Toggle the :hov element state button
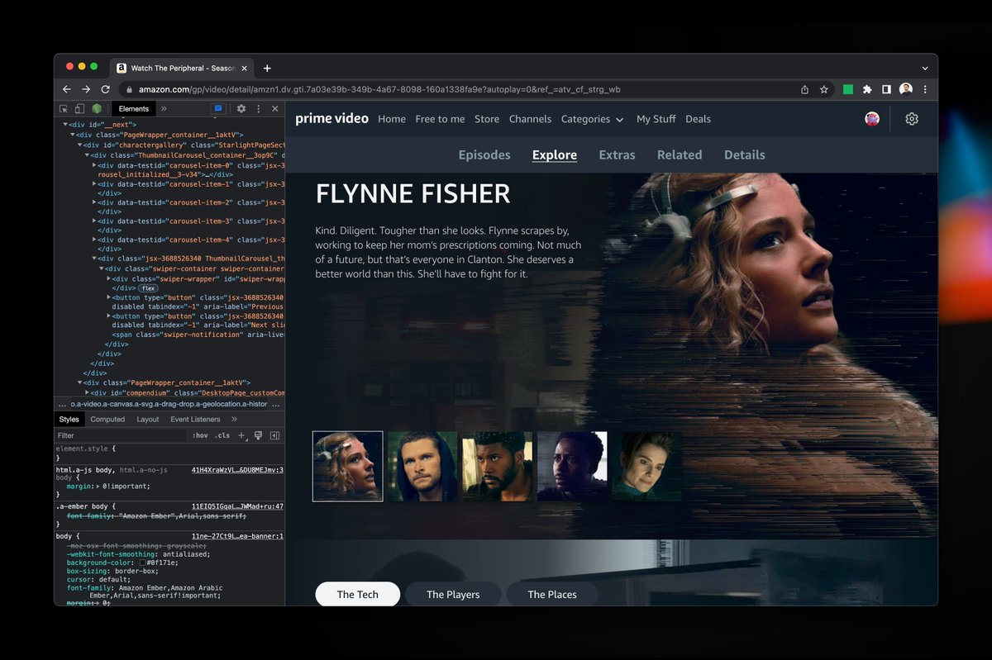 coord(200,435)
